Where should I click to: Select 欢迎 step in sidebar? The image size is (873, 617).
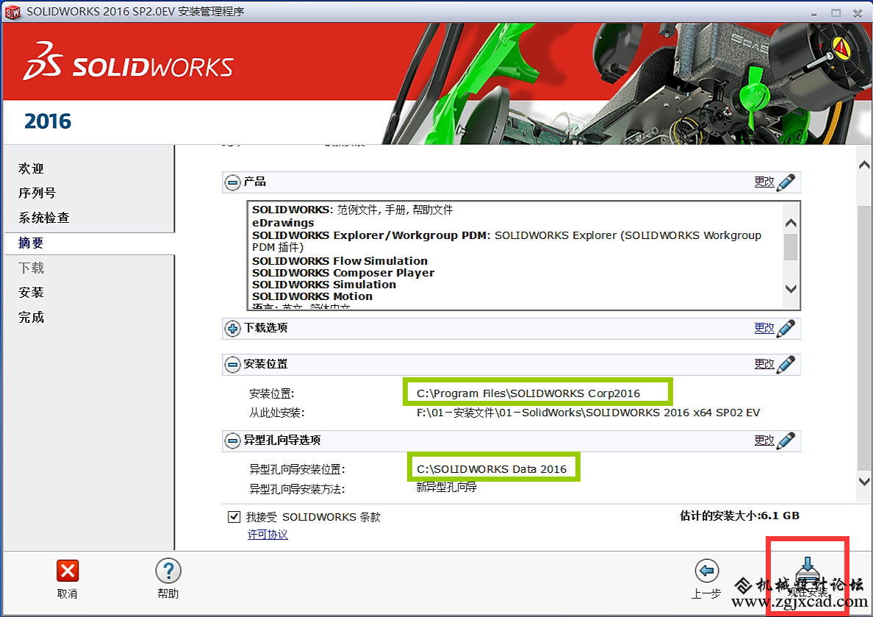click(x=31, y=168)
